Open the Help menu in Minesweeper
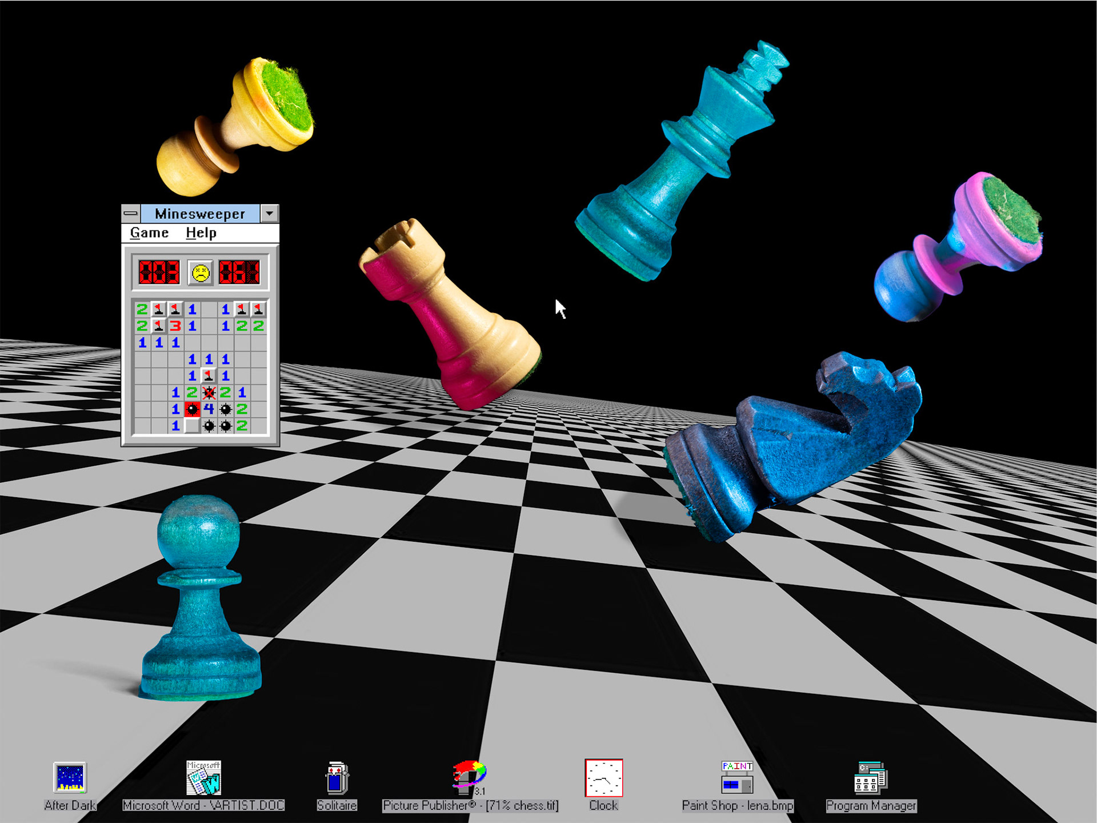Image resolution: width=1097 pixels, height=823 pixels. [201, 233]
